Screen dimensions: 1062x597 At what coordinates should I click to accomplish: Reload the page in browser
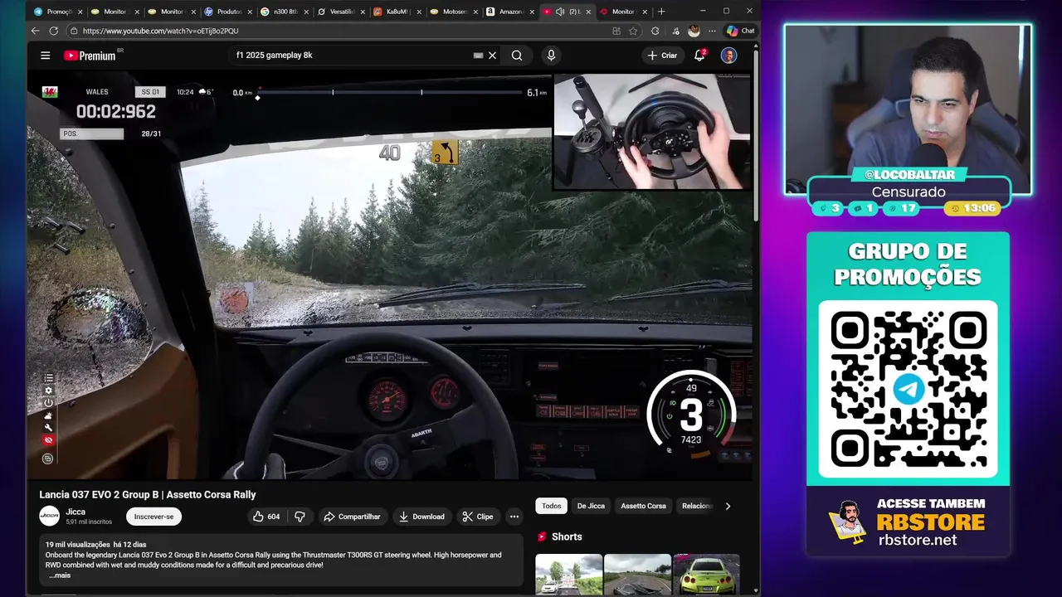point(54,31)
